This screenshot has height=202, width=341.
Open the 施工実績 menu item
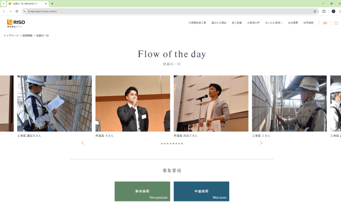pyautogui.click(x=237, y=23)
